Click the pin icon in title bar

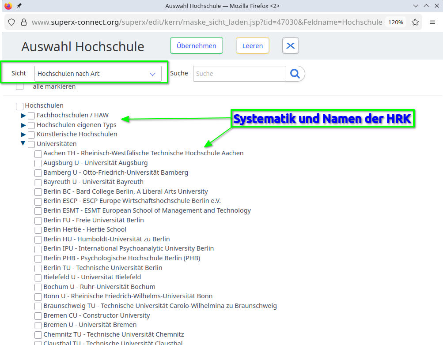point(19,6)
